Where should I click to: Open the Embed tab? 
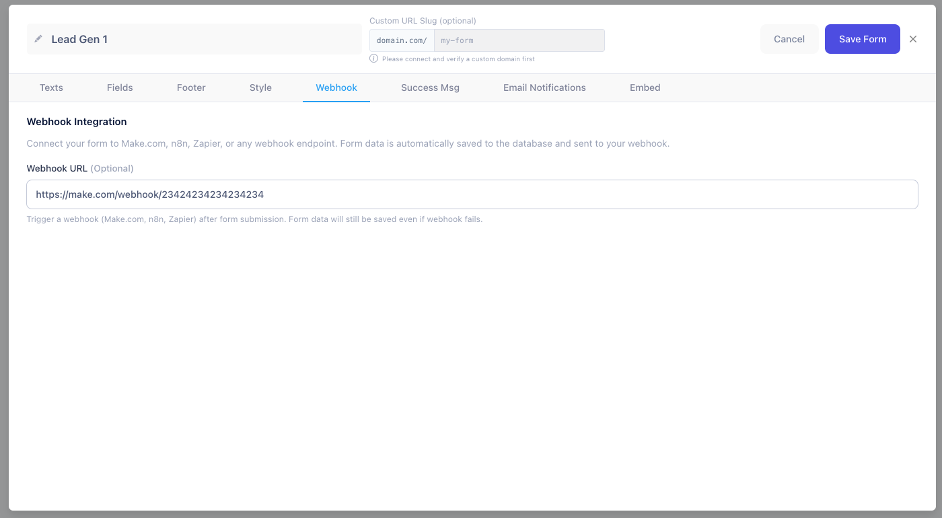644,87
